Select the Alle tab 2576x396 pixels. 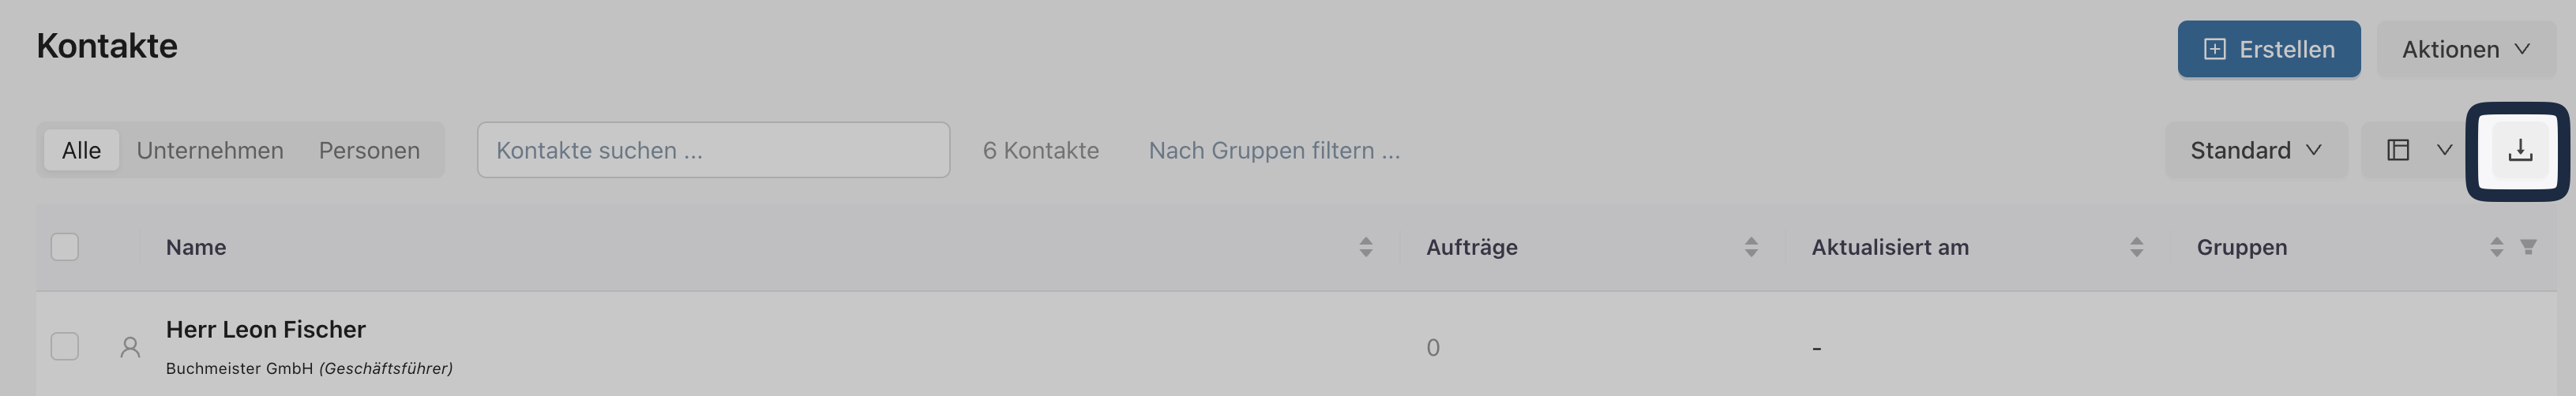point(81,150)
